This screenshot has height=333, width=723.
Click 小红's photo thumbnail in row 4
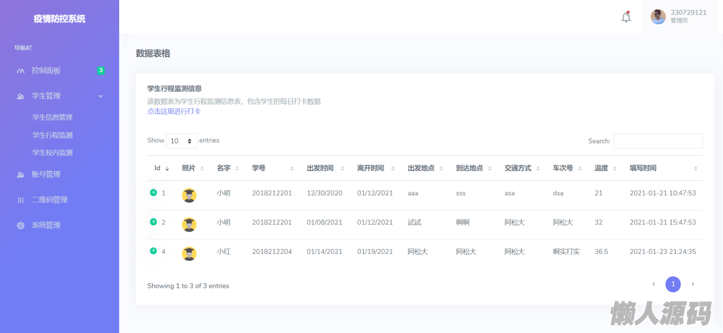tap(189, 254)
